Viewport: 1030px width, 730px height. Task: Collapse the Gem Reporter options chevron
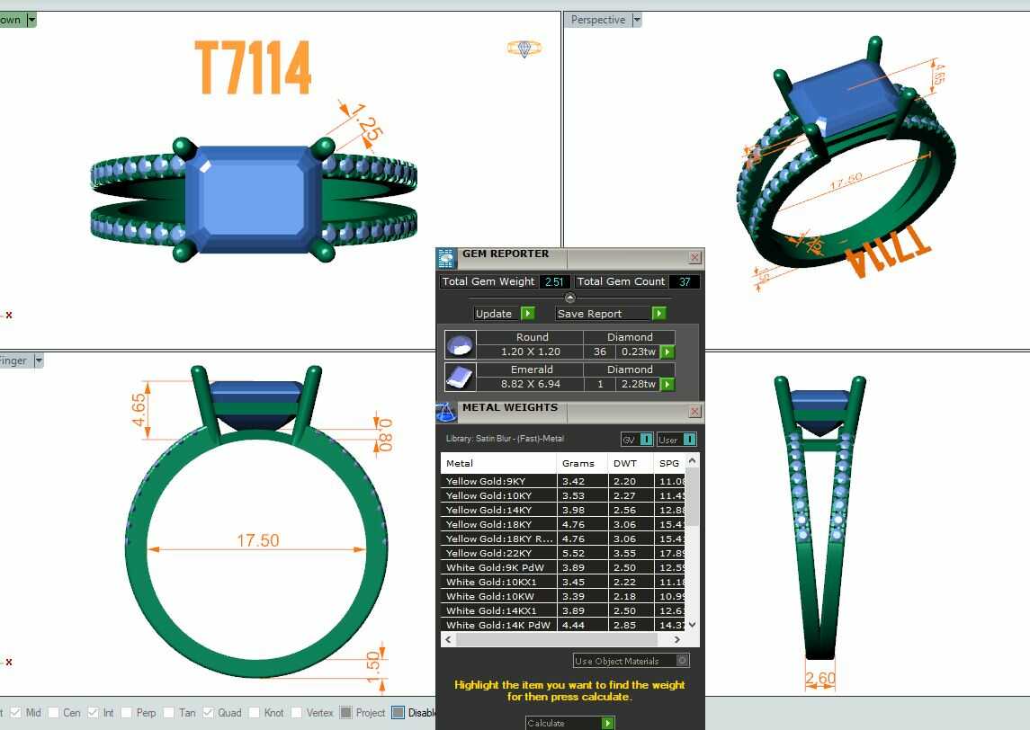pos(569,298)
